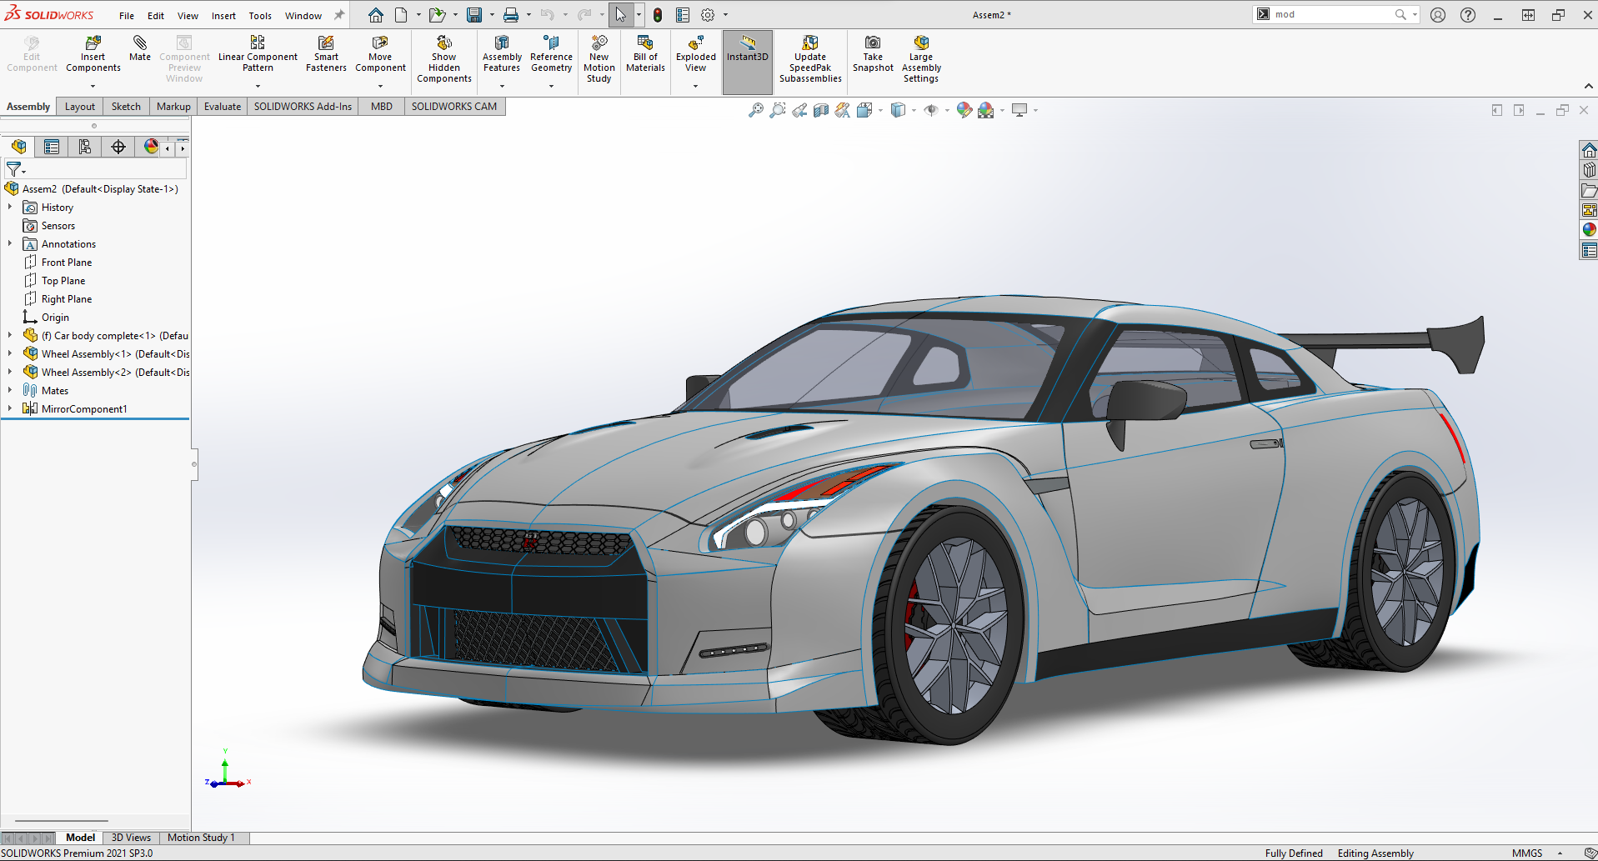Open the Options gear icon

pos(708,15)
